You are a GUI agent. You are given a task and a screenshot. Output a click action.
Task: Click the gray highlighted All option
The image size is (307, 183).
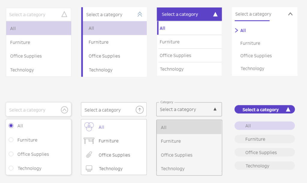click(189, 127)
